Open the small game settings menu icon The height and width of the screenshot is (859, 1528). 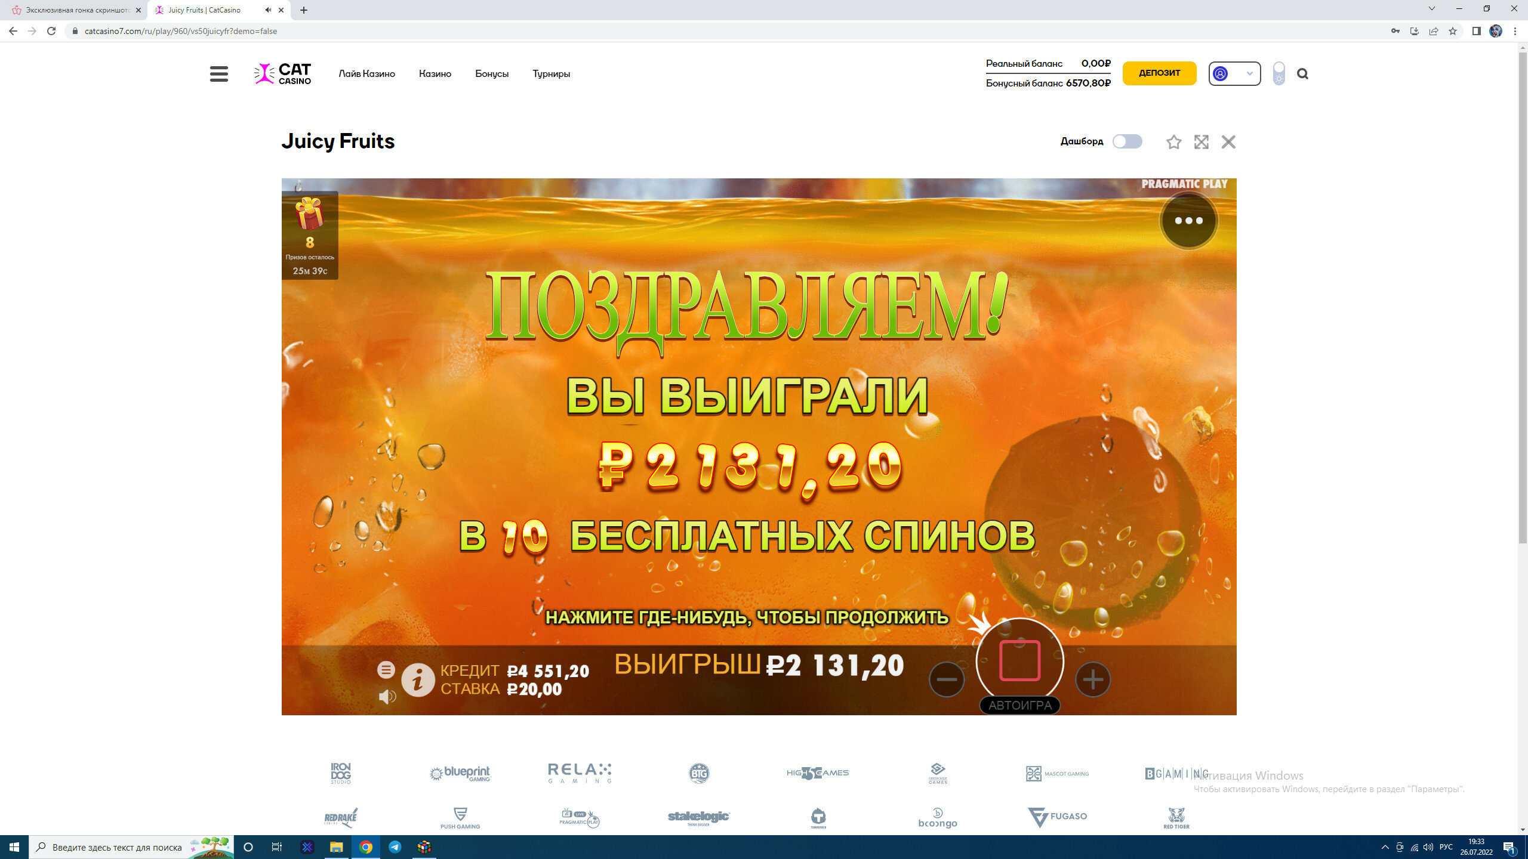coord(386,670)
